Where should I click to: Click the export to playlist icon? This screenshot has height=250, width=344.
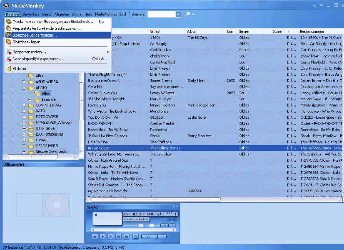tap(9, 59)
